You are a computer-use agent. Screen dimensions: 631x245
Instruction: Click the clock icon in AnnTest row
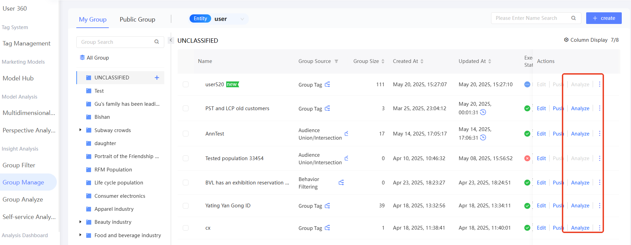pyautogui.click(x=483, y=138)
